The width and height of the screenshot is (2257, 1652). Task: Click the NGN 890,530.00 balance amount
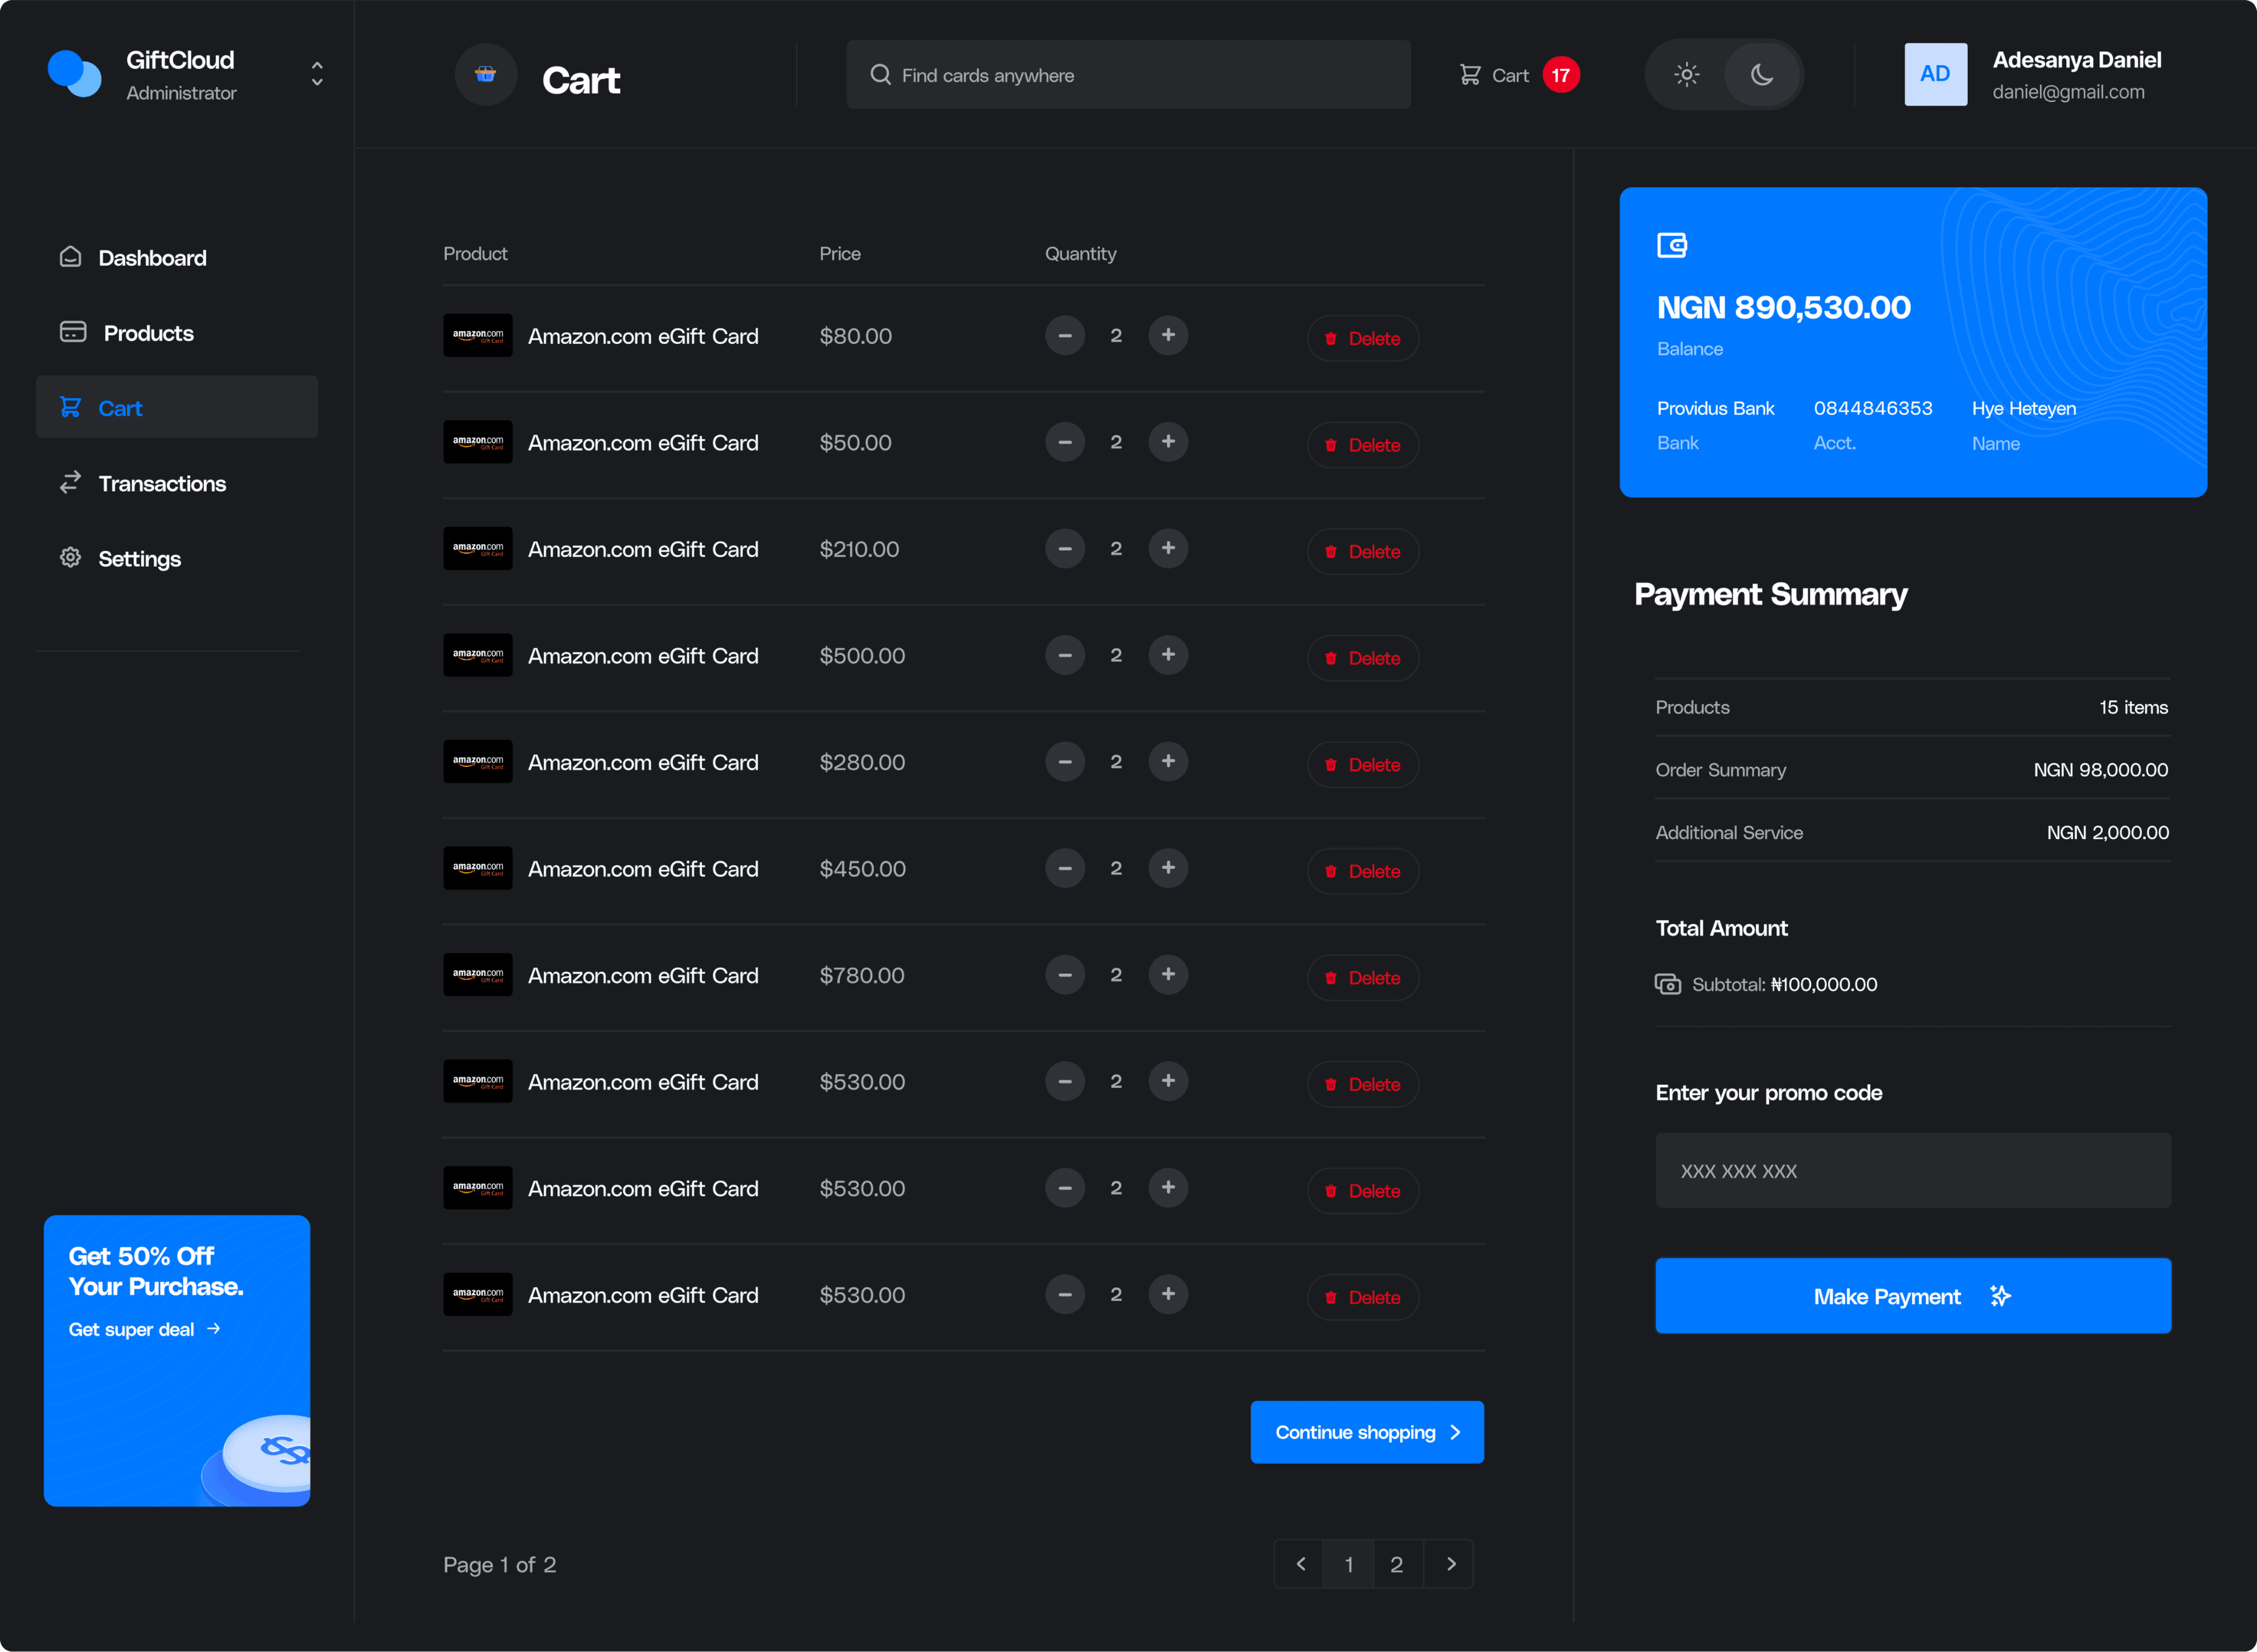coord(1784,307)
